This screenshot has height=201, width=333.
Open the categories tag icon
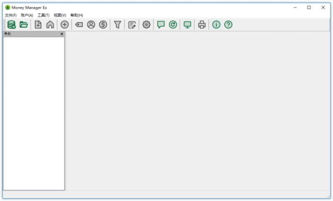(79, 25)
